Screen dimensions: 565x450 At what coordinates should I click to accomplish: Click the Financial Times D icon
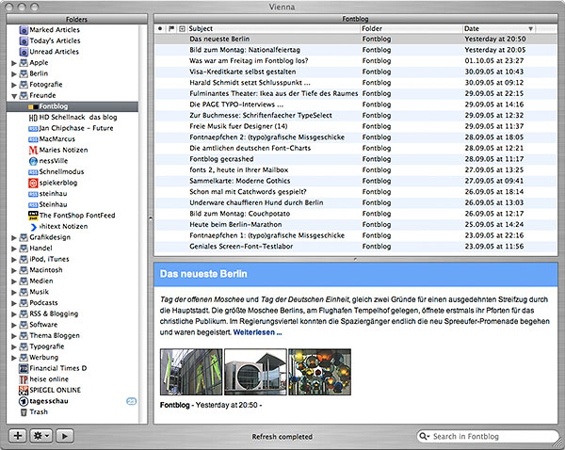(x=24, y=368)
